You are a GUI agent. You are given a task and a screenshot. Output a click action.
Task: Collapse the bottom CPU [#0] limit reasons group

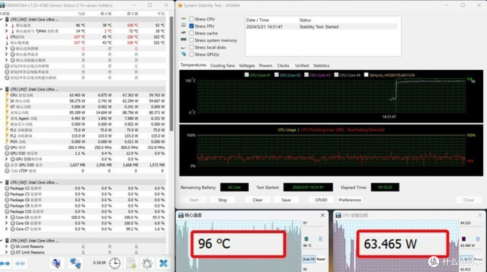(1, 240)
